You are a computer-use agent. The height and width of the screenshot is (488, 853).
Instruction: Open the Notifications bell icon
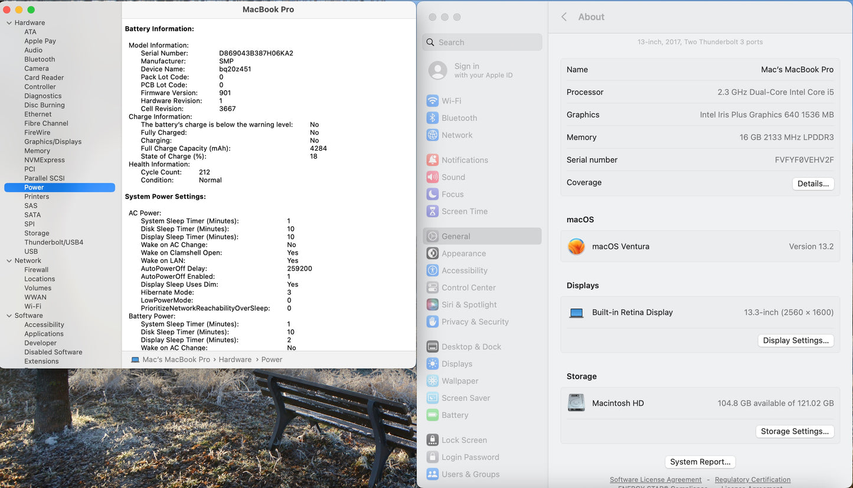[433, 160]
